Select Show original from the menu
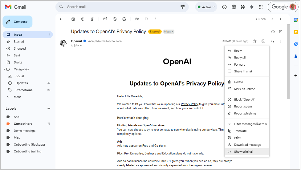The image size is (301, 170). point(243,152)
